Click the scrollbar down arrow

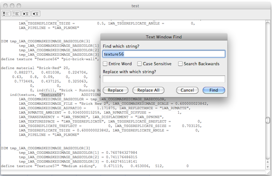(268, 167)
